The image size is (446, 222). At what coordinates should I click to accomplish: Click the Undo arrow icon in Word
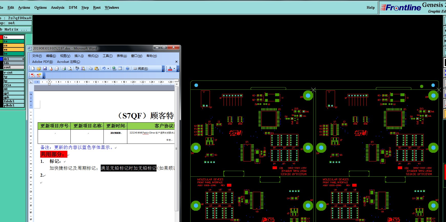(x=104, y=68)
